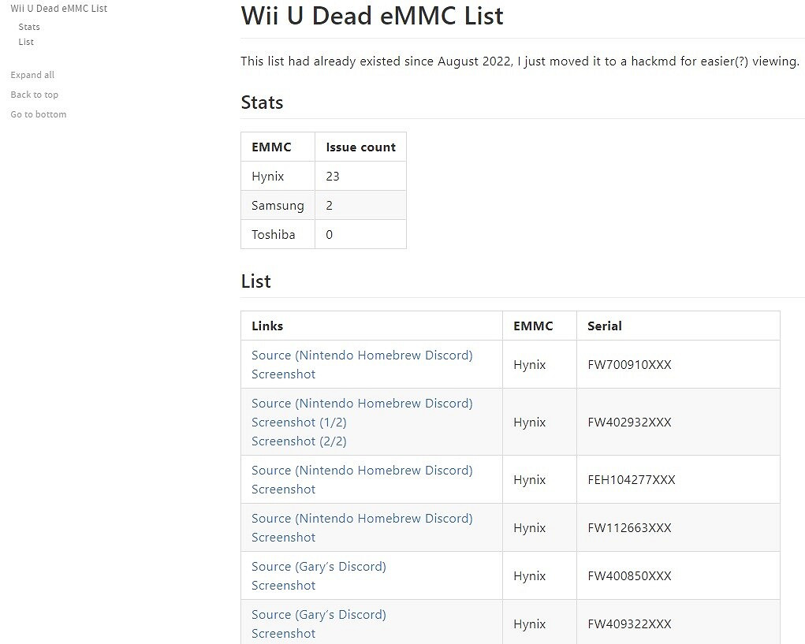The image size is (805, 644).
Task: Open Gary's Discord source for FW400850XXX
Action: [319, 566]
